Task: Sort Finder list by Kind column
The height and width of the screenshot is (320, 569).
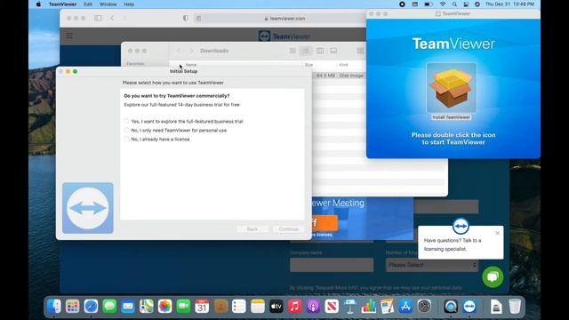Action: (x=343, y=65)
